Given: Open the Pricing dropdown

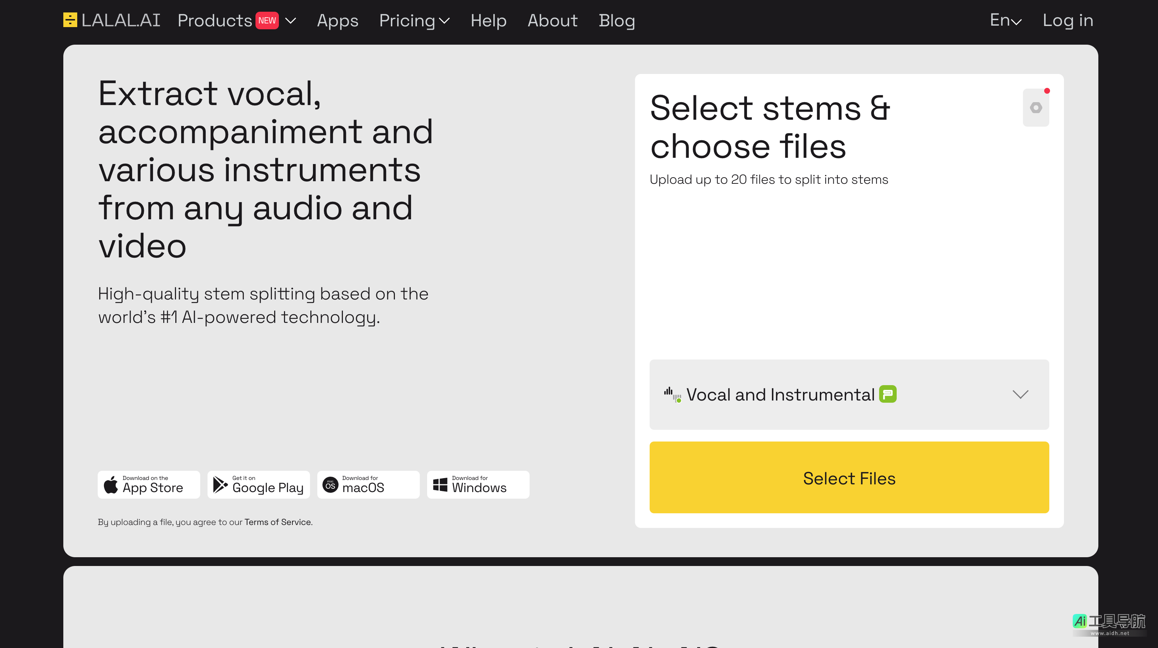Looking at the screenshot, I should [414, 21].
